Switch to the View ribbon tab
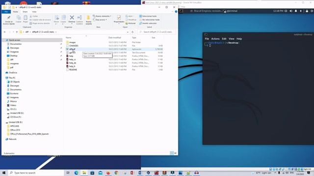The width and height of the screenshot is (314, 176). coord(34,12)
